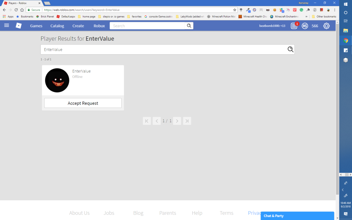Click the Parents footer link
352x220 pixels.
click(168, 213)
